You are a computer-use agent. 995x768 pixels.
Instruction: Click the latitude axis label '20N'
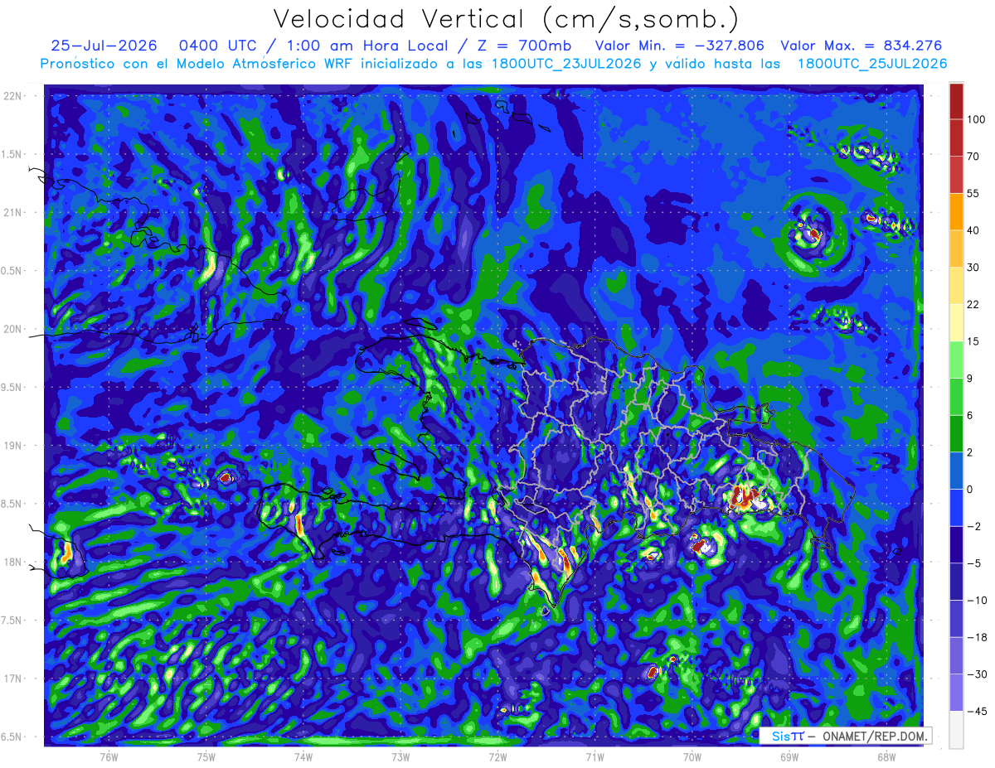tap(13, 329)
